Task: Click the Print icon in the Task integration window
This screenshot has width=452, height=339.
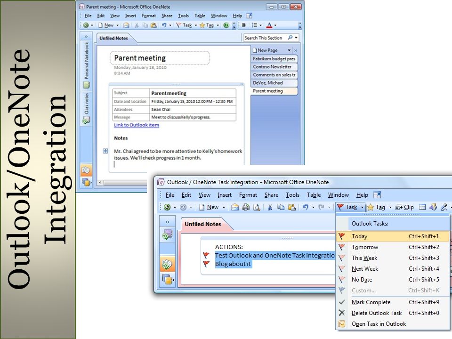Action: [246, 207]
